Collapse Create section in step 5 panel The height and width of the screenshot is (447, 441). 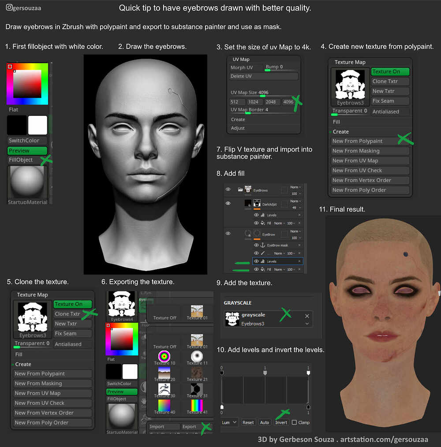23,364
